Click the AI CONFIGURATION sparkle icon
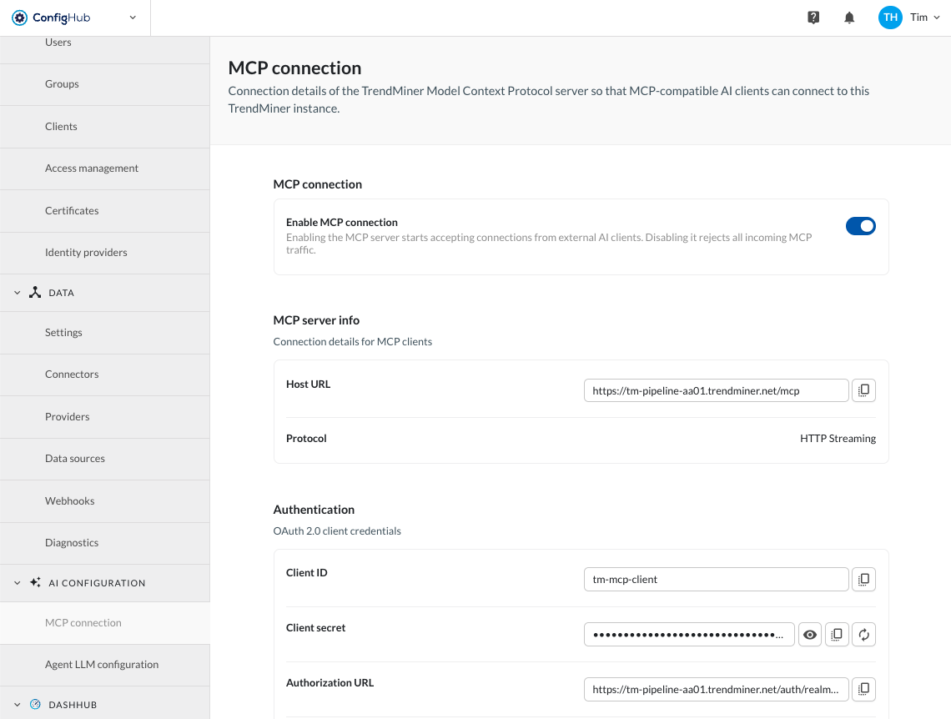The width and height of the screenshot is (951, 719). [x=35, y=582]
